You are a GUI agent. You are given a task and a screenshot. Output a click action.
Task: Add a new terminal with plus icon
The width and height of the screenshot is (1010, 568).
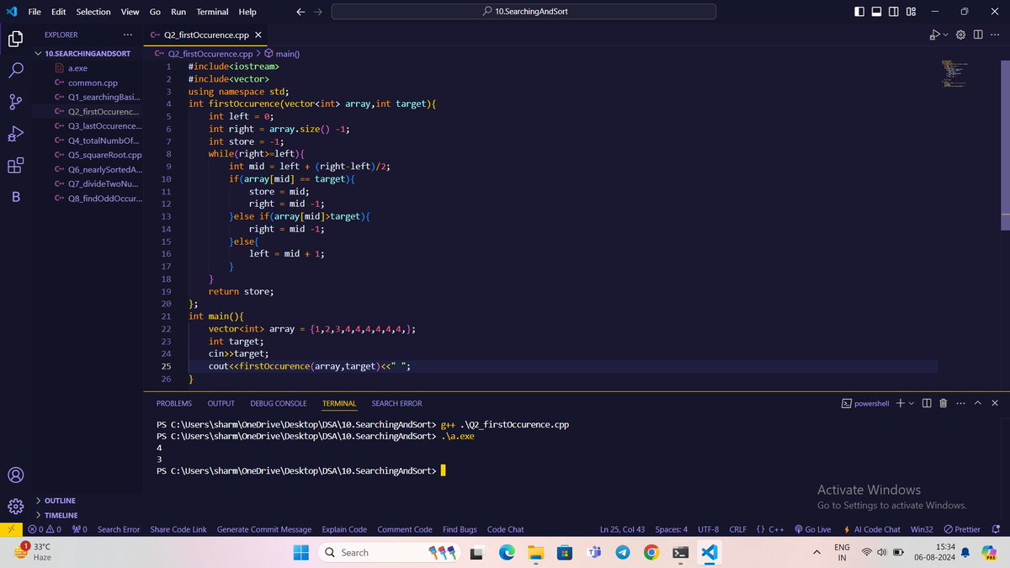(x=900, y=403)
